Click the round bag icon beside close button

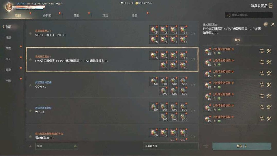pyautogui.click(x=265, y=24)
